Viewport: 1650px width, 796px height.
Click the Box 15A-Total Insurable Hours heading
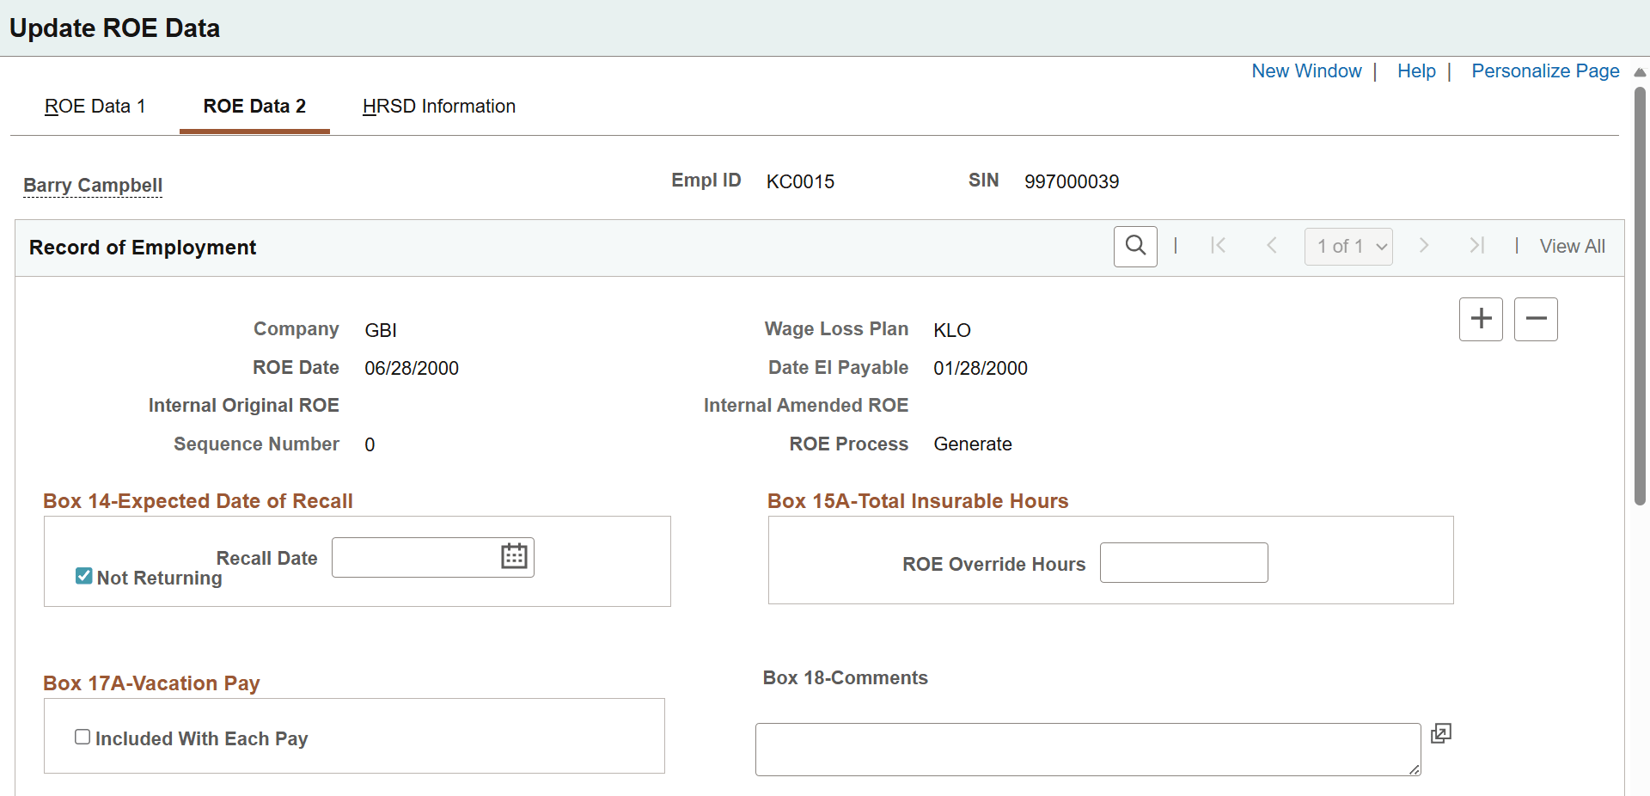point(918,501)
